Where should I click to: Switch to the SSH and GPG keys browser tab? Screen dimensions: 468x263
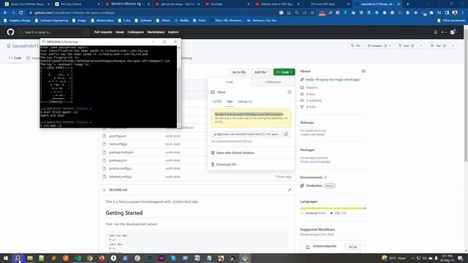(327, 4)
